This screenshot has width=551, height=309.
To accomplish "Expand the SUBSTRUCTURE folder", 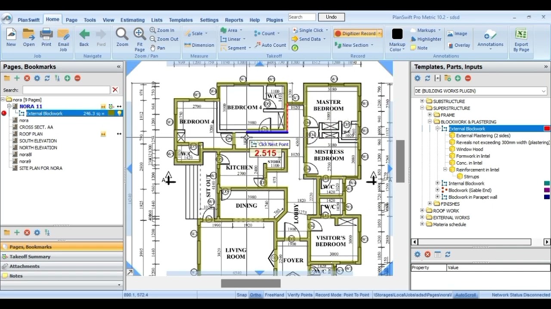I will (x=422, y=101).
